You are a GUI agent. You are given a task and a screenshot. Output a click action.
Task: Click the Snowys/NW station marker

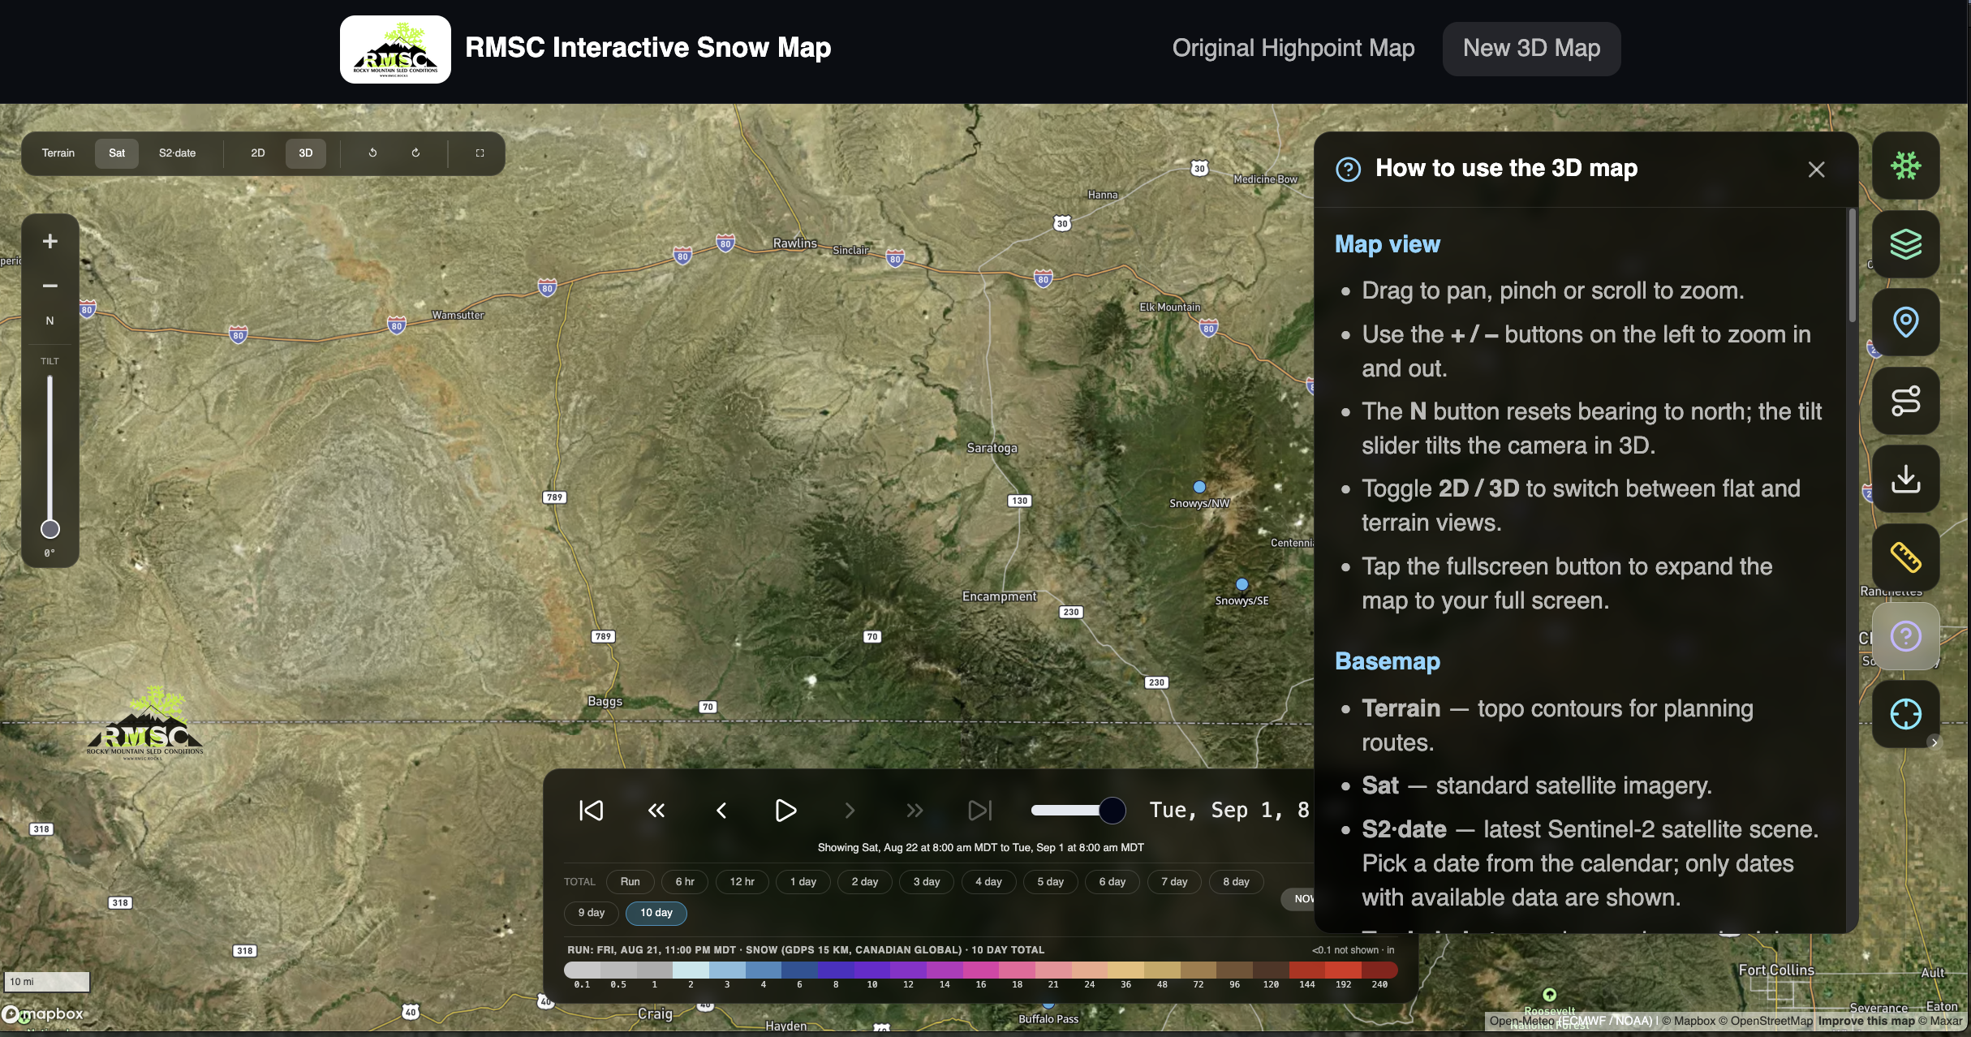1199,487
